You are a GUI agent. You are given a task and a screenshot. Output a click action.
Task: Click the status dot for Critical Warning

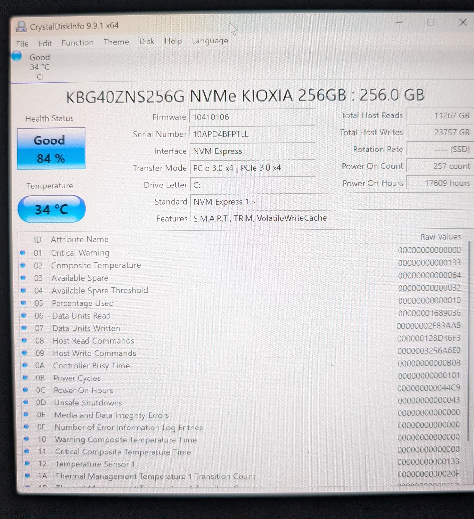[x=23, y=253]
